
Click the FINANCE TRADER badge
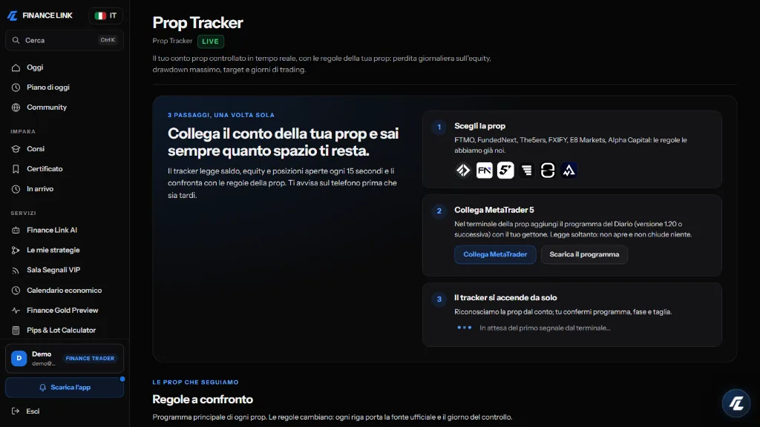click(x=90, y=358)
